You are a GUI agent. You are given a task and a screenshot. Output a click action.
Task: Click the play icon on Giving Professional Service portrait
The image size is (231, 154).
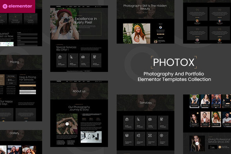click(x=197, y=143)
